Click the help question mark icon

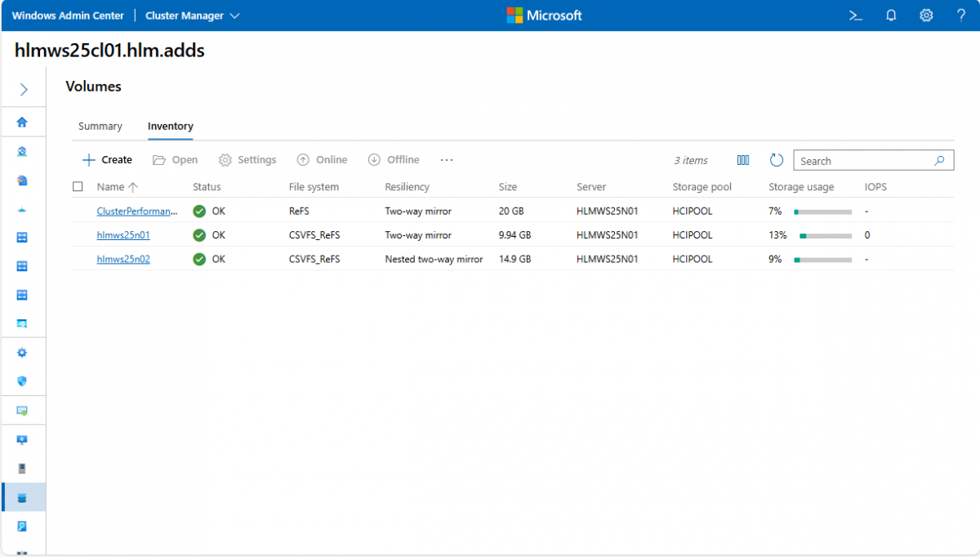pos(961,16)
